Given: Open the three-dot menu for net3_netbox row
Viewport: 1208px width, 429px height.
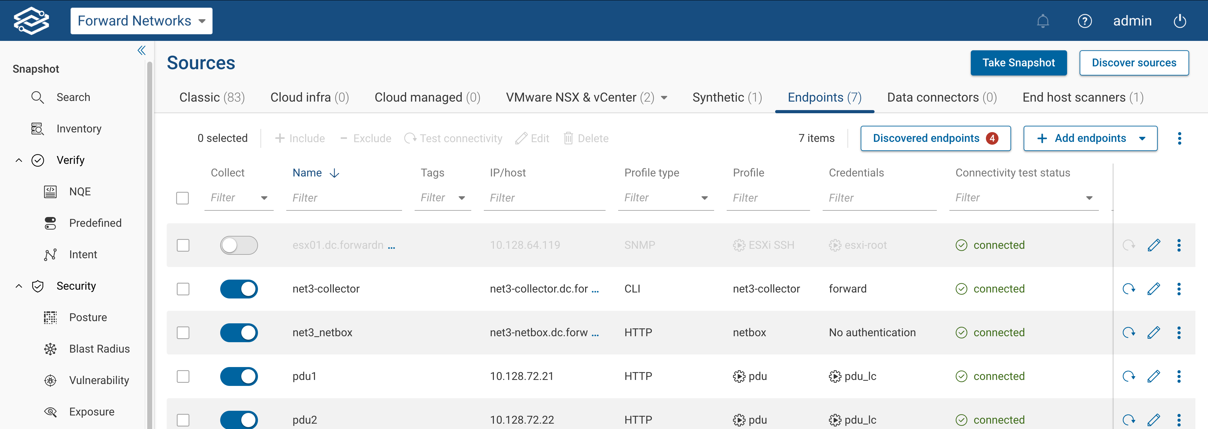Looking at the screenshot, I should click(x=1179, y=332).
